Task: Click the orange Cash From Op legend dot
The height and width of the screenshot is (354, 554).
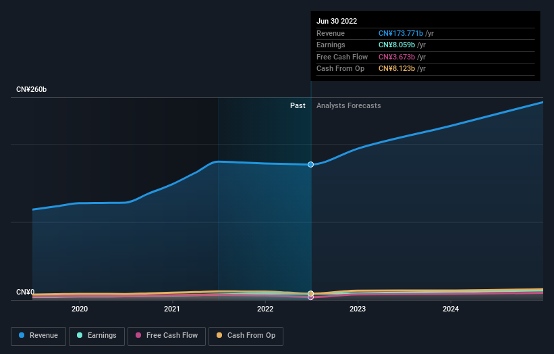Action: [x=219, y=335]
